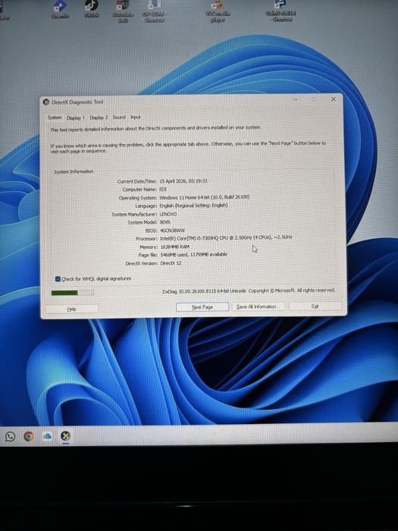Switch to the Display 1 tab

76,118
